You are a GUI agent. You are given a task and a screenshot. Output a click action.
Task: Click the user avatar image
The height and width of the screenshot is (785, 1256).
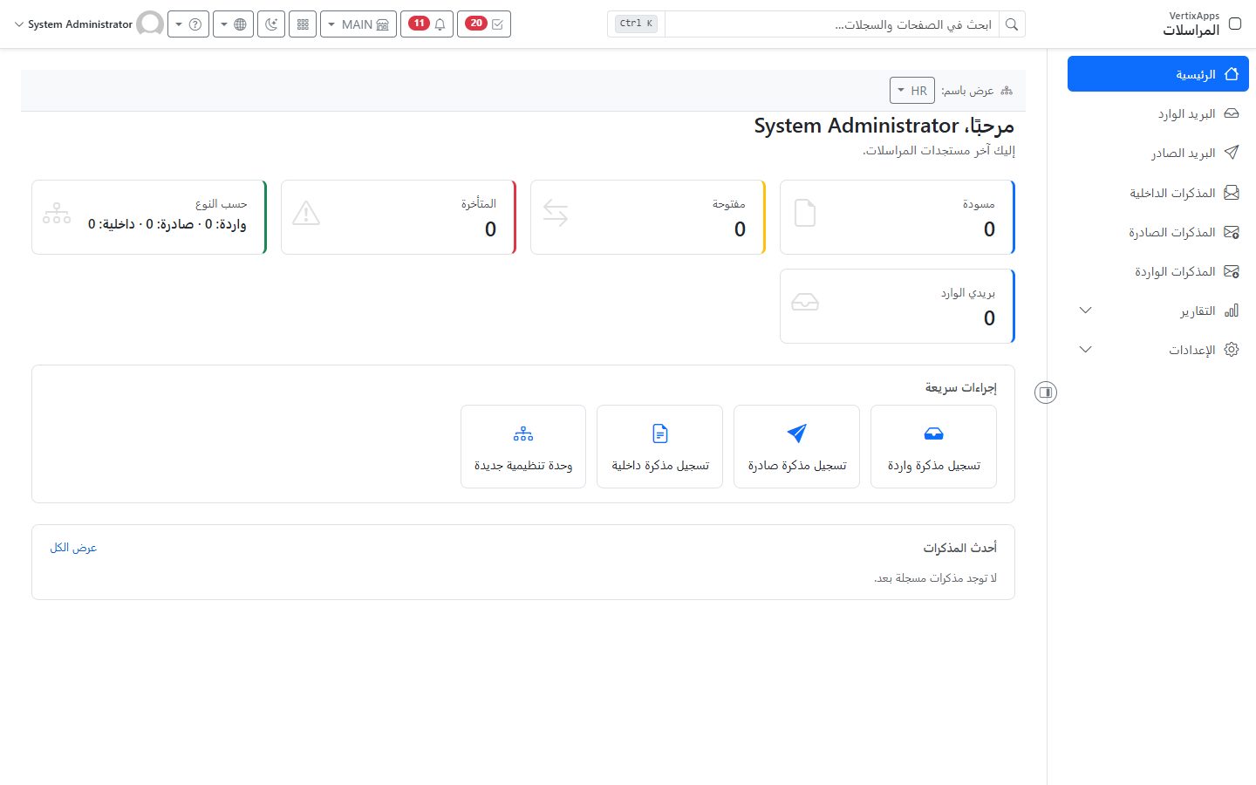click(150, 24)
